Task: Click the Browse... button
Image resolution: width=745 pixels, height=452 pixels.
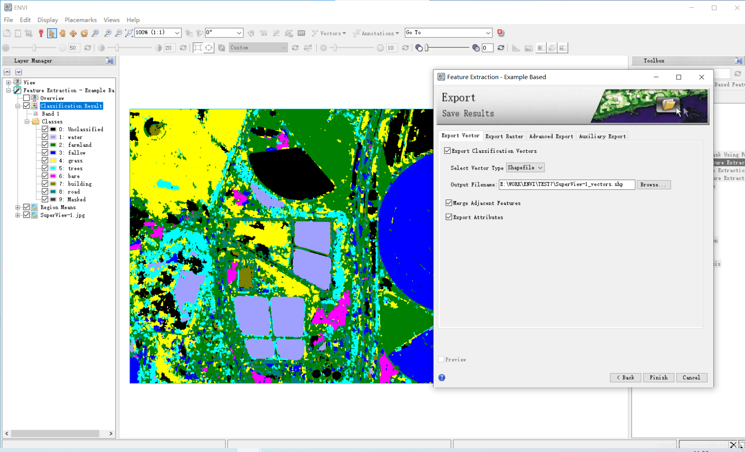Action: [x=653, y=184]
